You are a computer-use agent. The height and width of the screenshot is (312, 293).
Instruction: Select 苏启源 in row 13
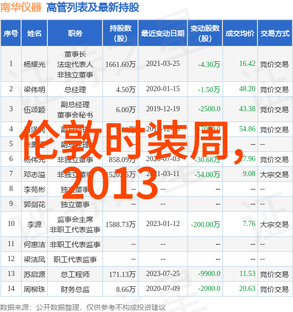35,274
